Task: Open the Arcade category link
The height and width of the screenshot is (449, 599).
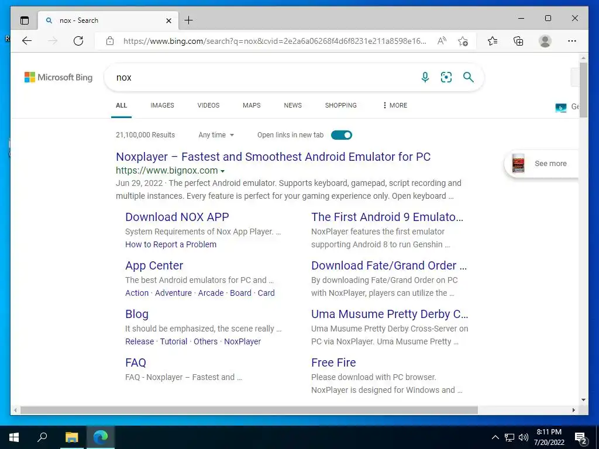Action: (211, 293)
